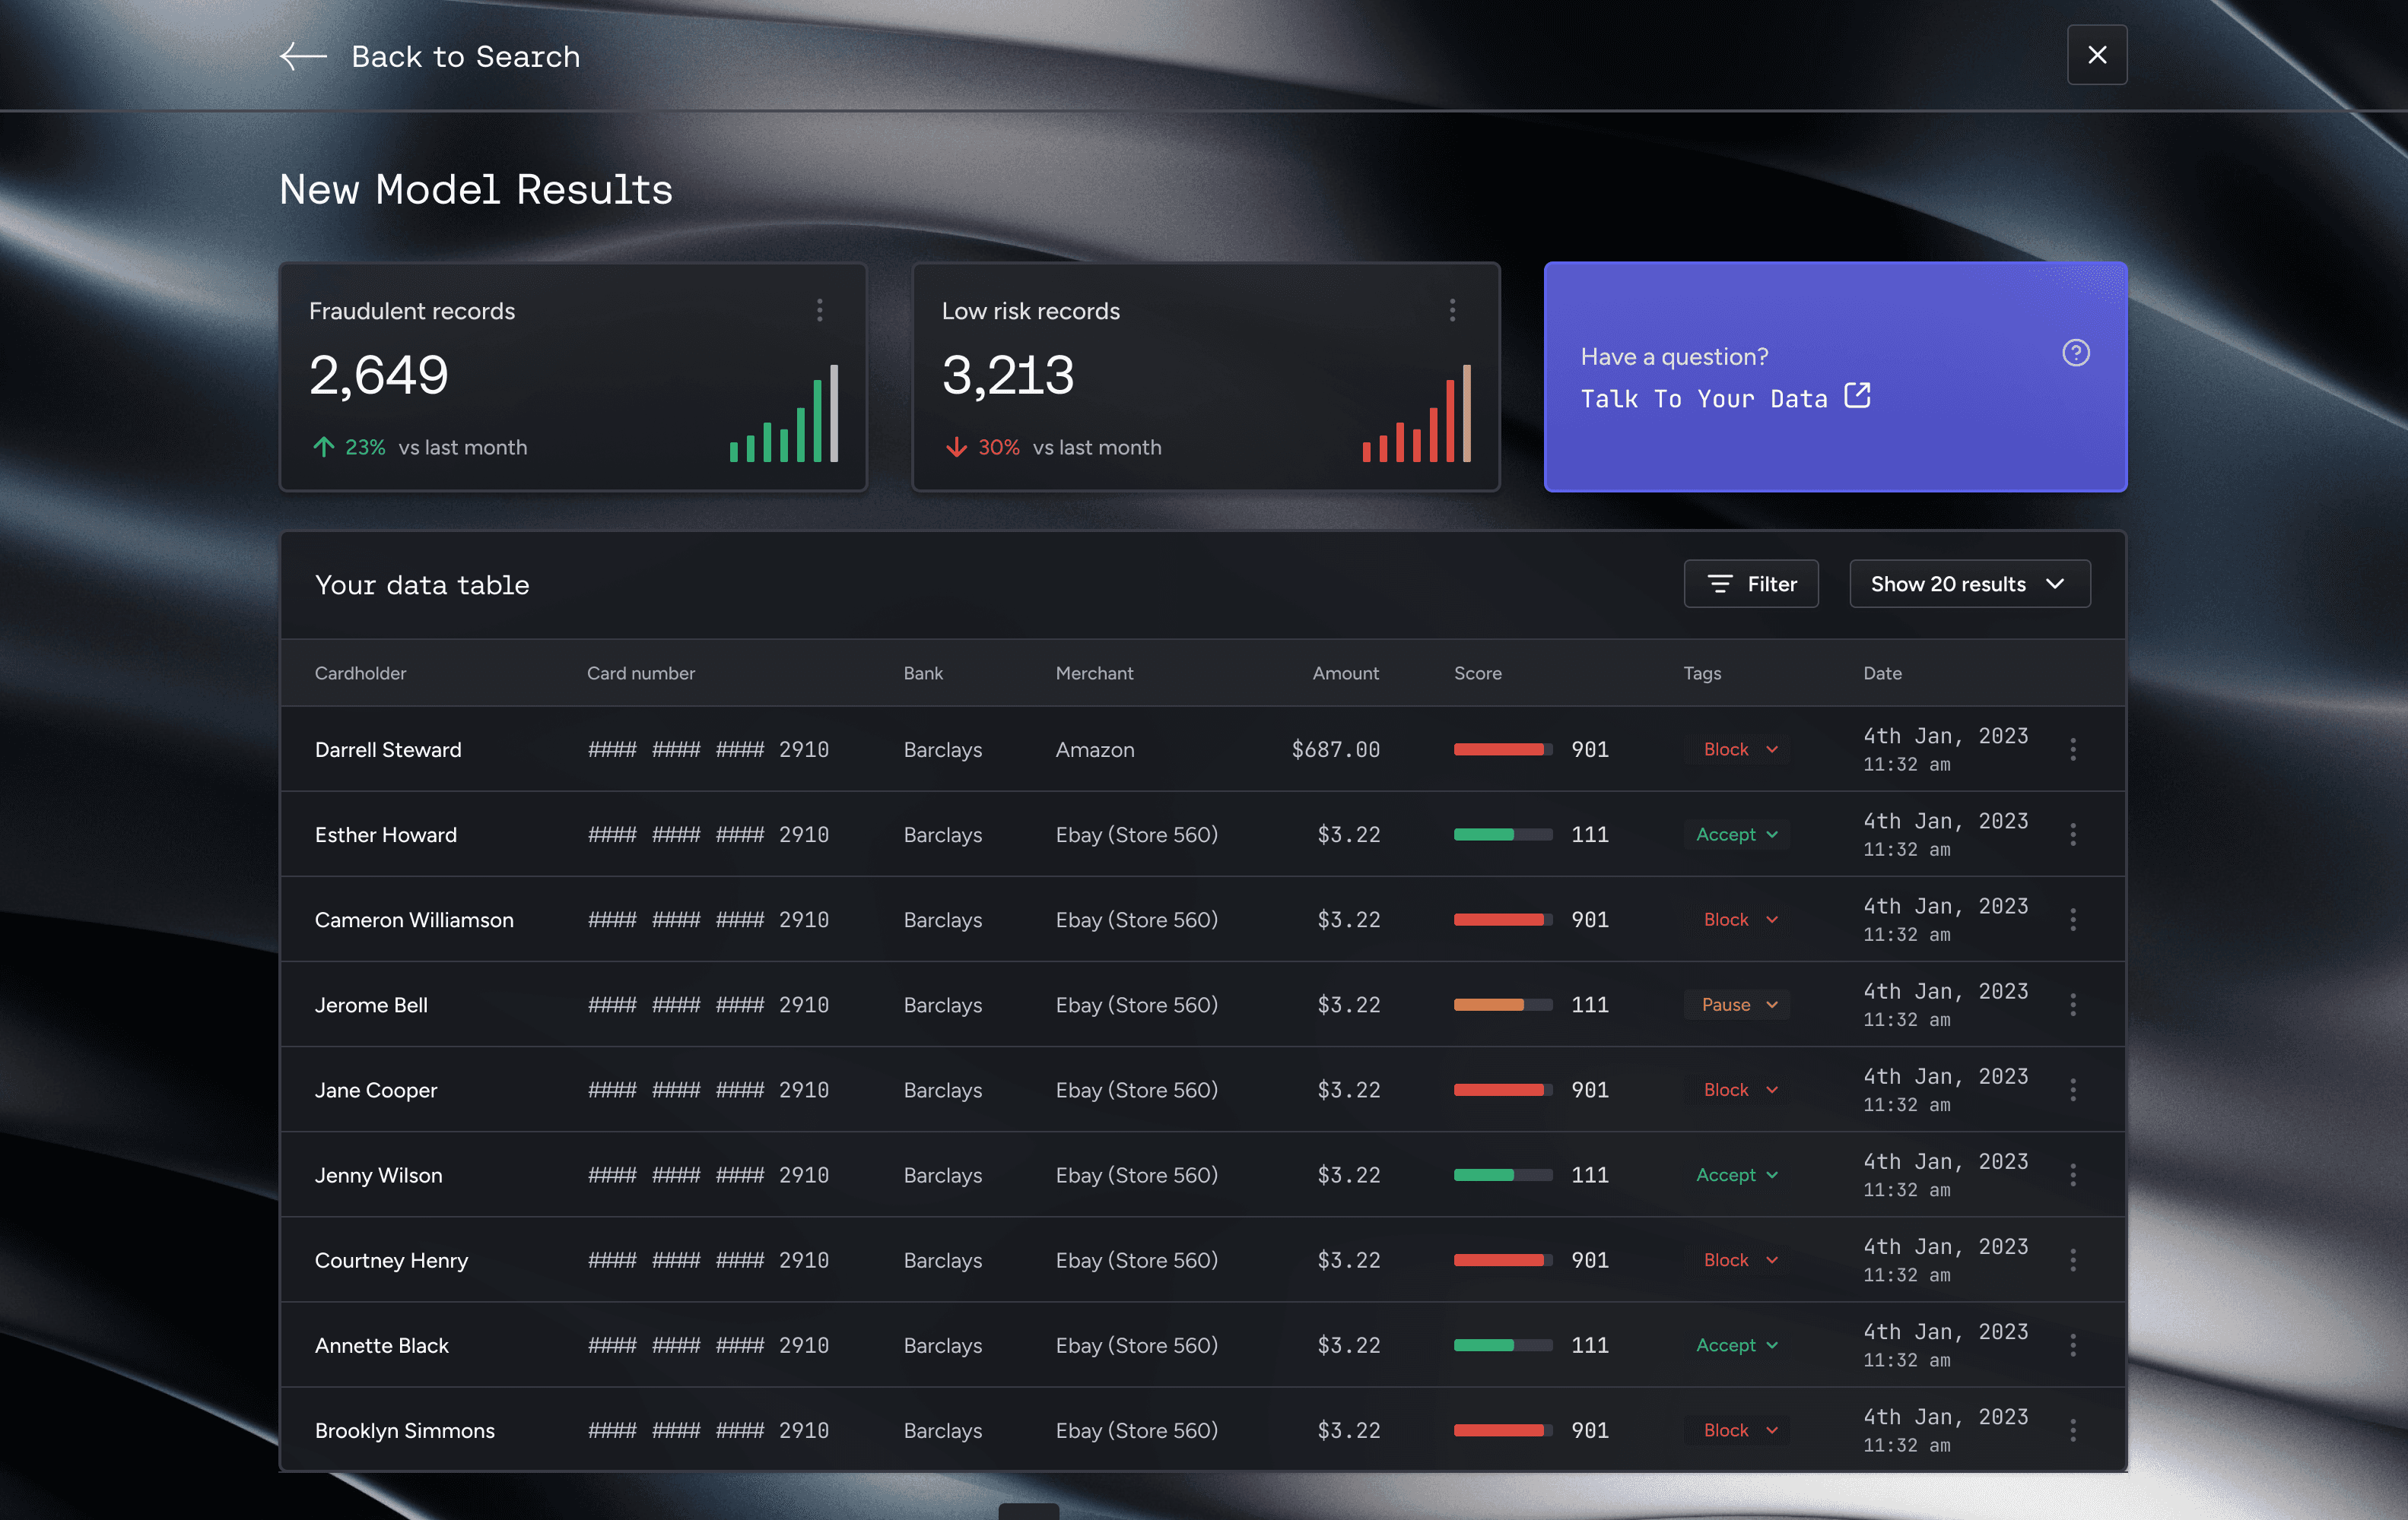Open Block tag dropdown for Darrell Steward
The height and width of the screenshot is (1520, 2408).
coord(1738,749)
